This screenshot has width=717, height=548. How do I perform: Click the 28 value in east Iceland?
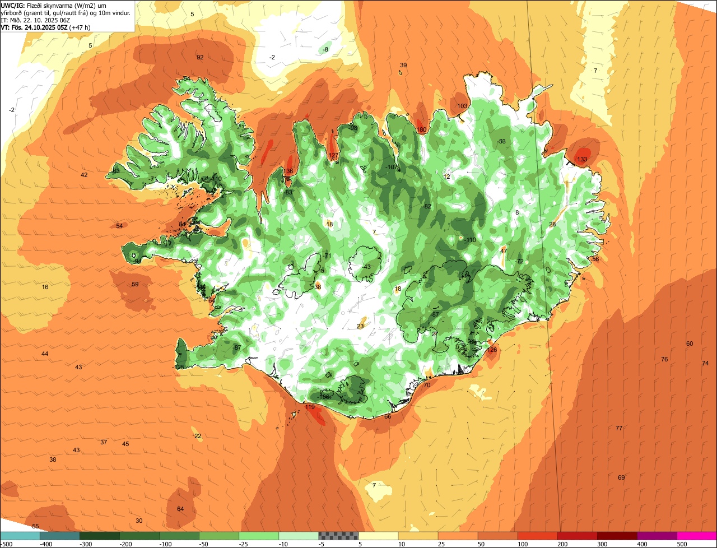click(552, 224)
